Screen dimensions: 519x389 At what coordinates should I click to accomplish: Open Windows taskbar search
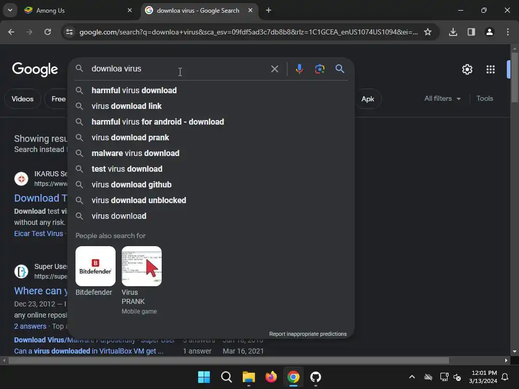click(x=227, y=377)
